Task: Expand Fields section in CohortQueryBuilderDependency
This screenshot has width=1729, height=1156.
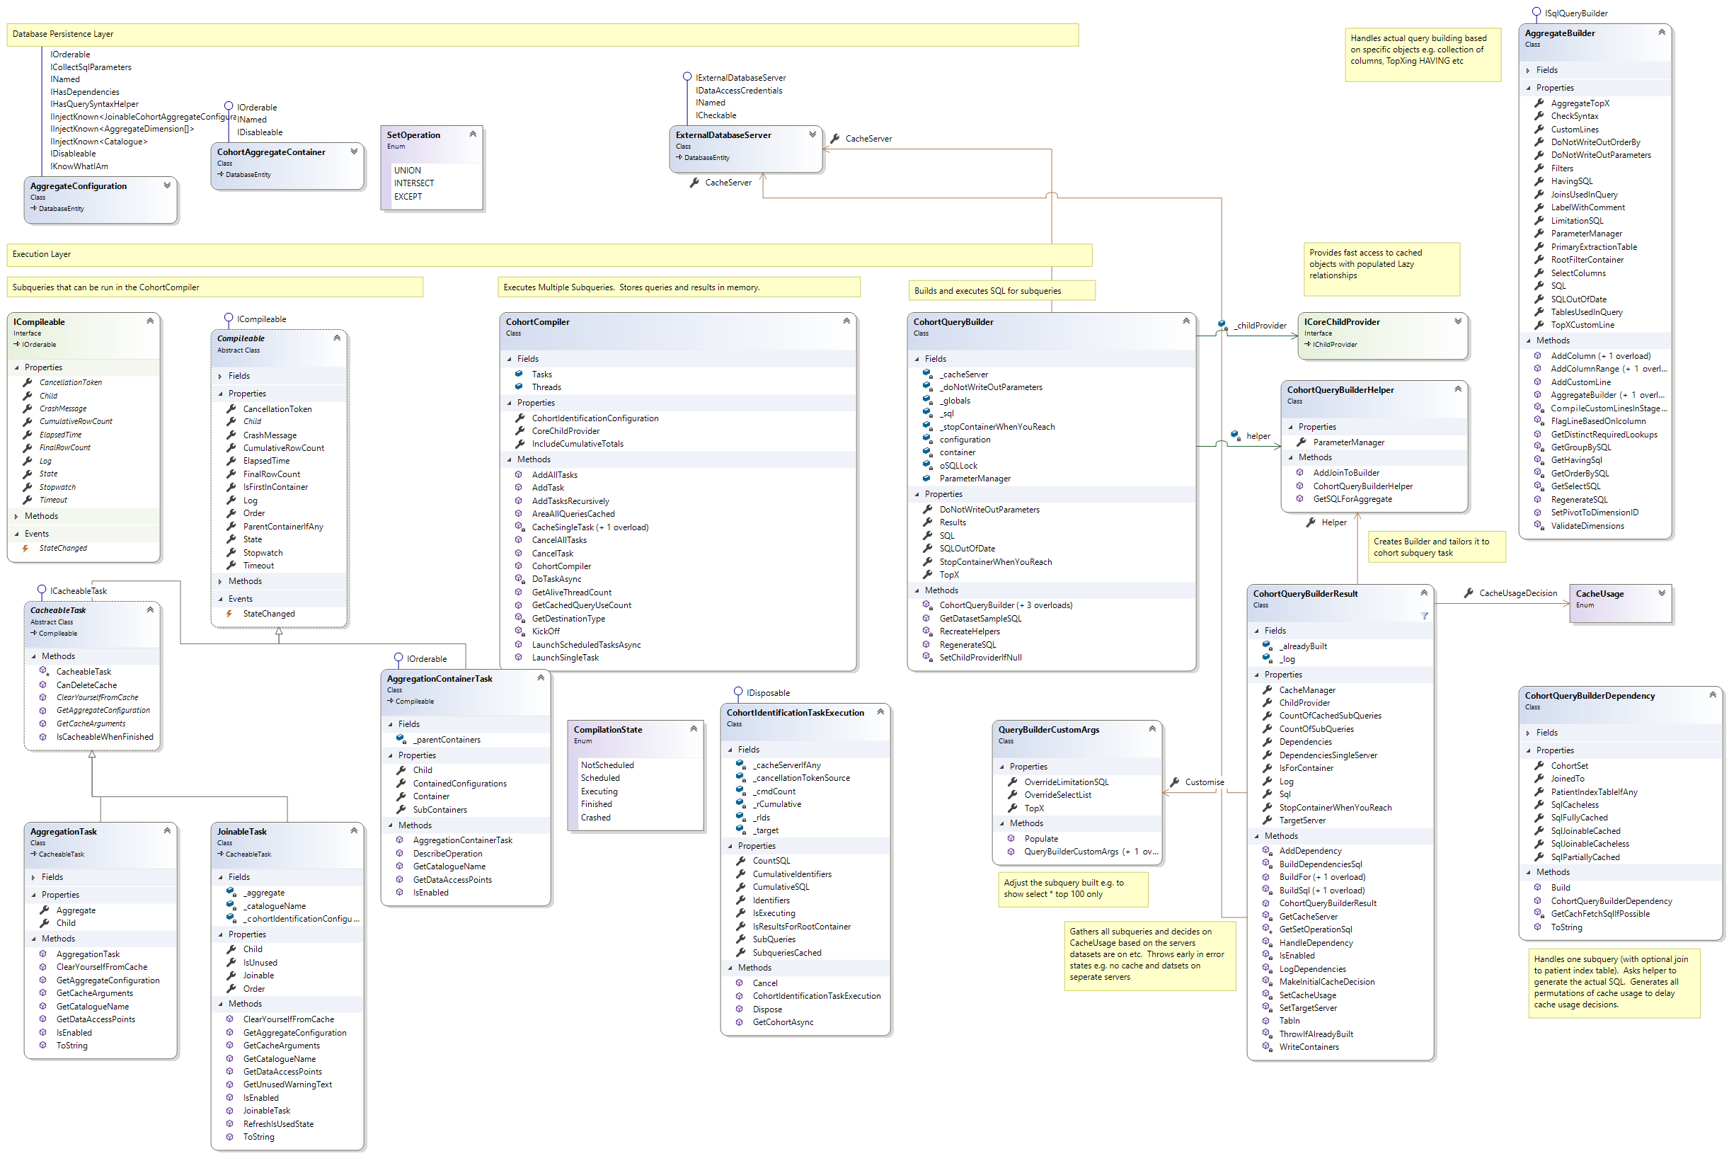Action: 1528,733
